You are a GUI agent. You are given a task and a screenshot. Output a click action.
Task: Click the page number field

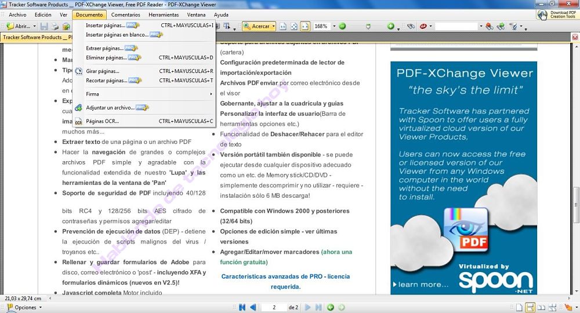(x=274, y=307)
